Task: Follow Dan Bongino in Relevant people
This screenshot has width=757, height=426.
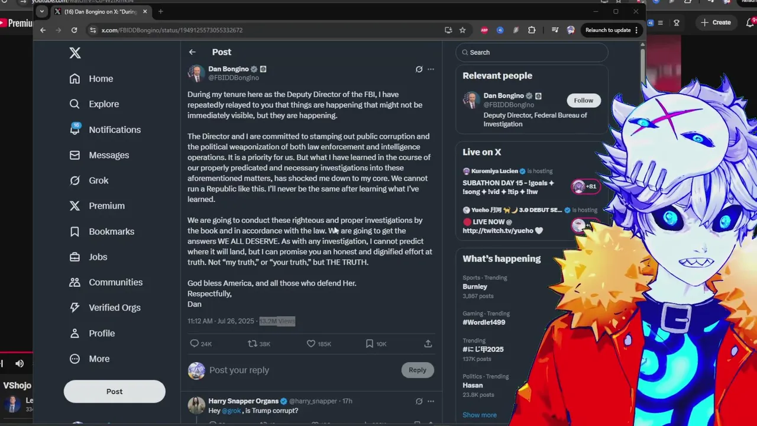Action: point(583,101)
